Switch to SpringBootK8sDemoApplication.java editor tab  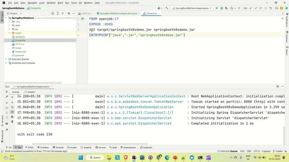point(118,13)
